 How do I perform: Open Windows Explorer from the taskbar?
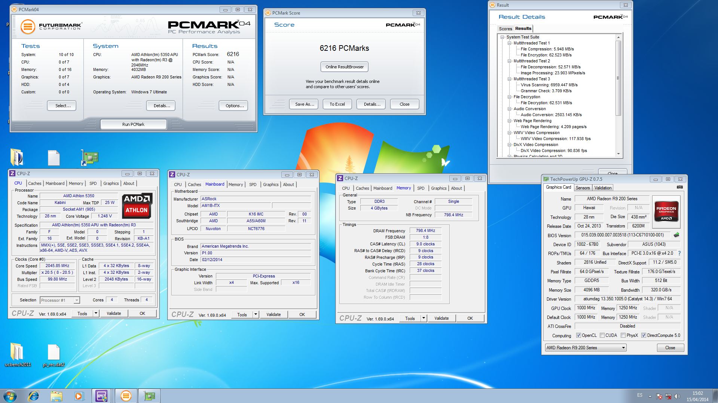click(x=56, y=396)
